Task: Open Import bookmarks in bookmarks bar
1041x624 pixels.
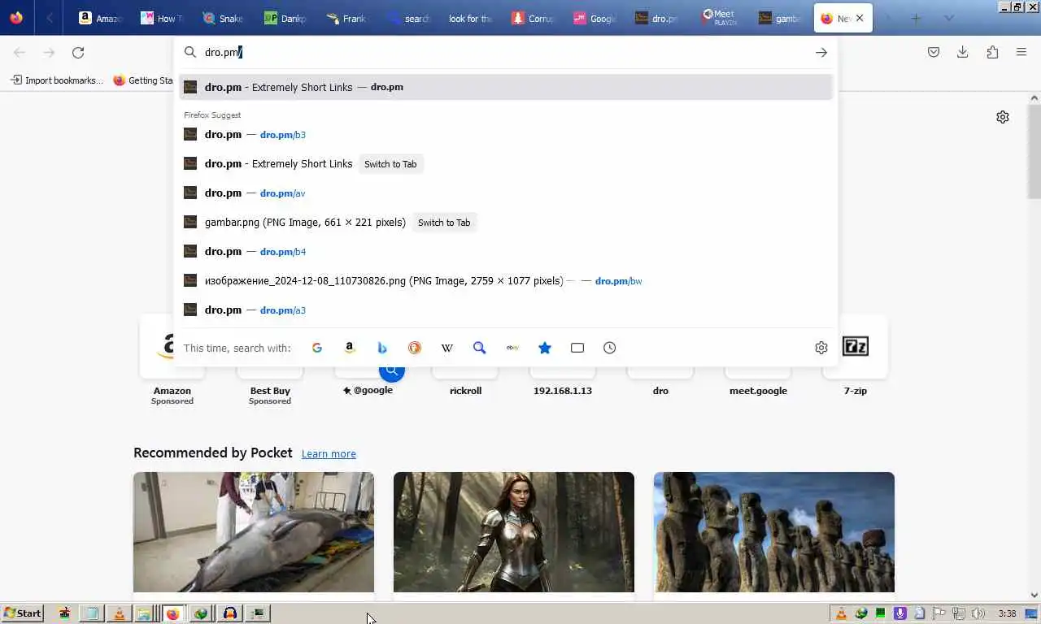Action: coord(56,80)
